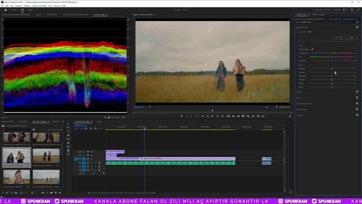This screenshot has width=362, height=204.
Task: Play the sequence in Program Monitor
Action: [x=213, y=116]
